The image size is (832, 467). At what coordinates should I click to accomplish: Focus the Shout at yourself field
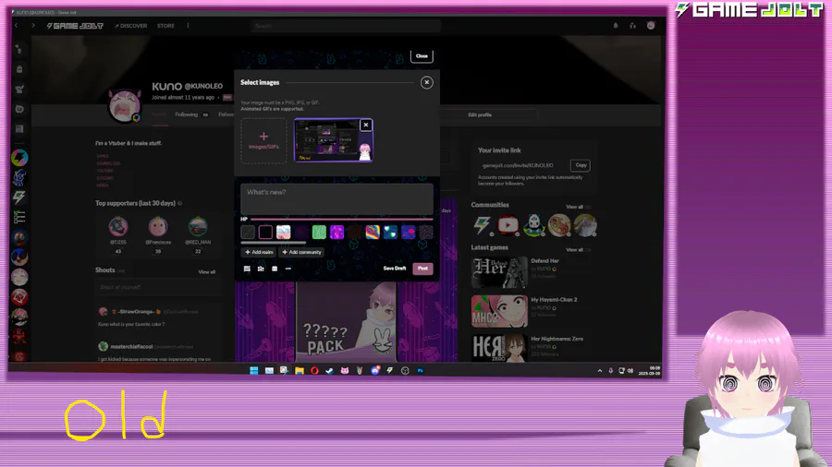pyautogui.click(x=158, y=287)
